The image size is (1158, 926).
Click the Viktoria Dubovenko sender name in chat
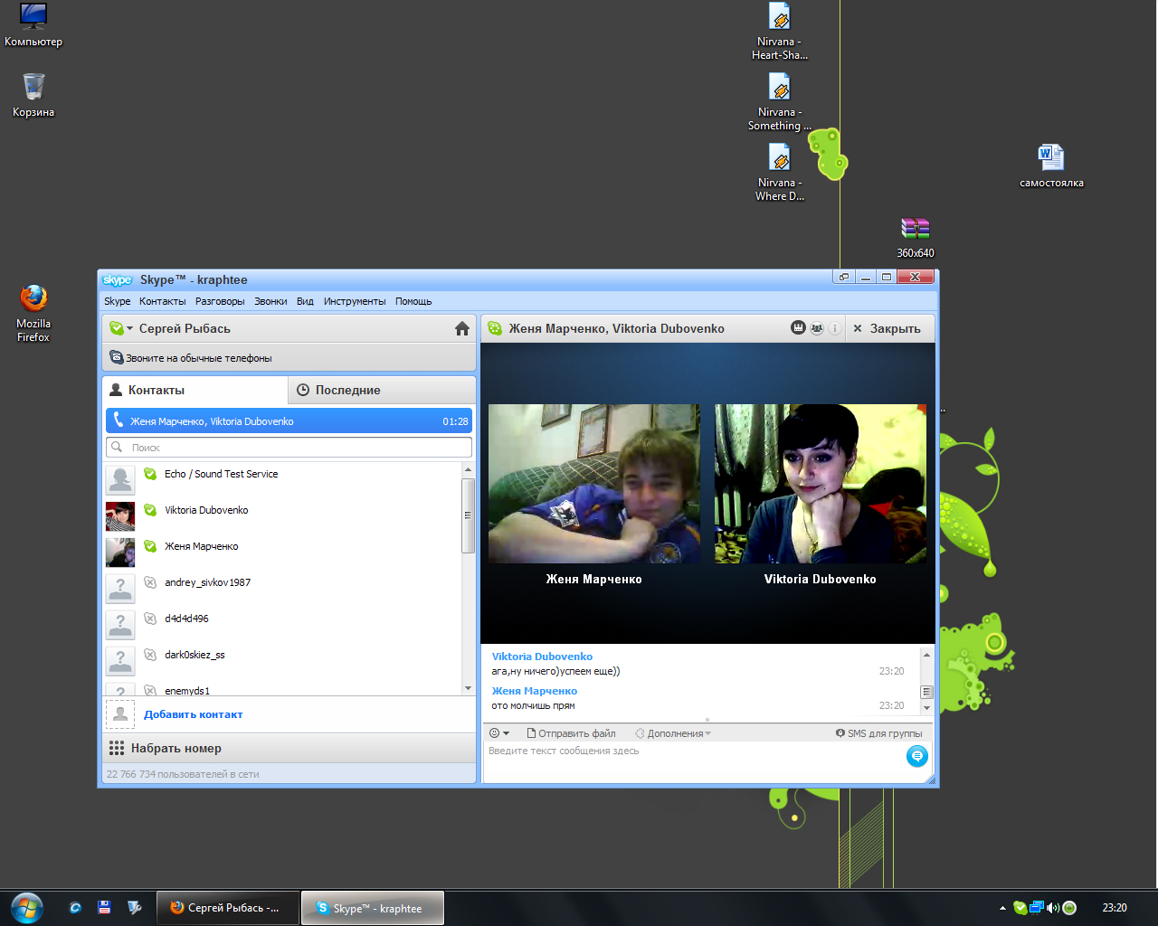click(x=542, y=657)
